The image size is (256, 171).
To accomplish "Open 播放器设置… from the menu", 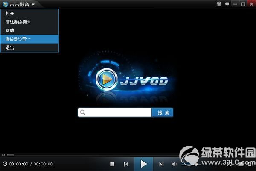I will click(x=29, y=39).
